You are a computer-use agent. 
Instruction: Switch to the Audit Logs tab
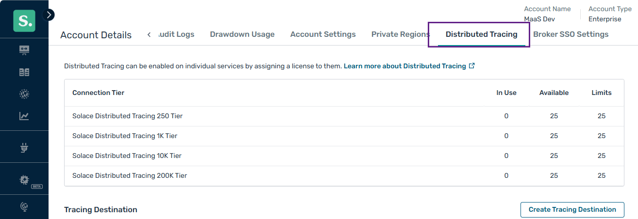point(177,34)
